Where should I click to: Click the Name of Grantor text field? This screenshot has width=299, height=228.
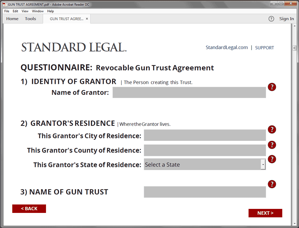coord(189,93)
